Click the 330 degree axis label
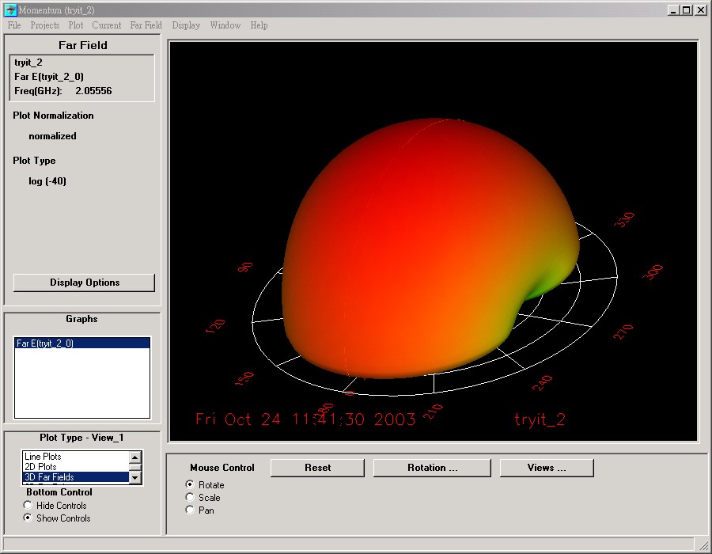Screen dimensions: 712x554 point(624,219)
